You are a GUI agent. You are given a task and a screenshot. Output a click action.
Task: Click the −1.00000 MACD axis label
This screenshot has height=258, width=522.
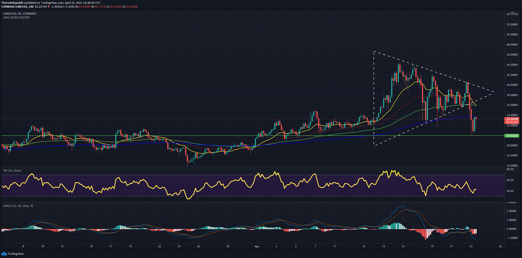click(x=511, y=238)
